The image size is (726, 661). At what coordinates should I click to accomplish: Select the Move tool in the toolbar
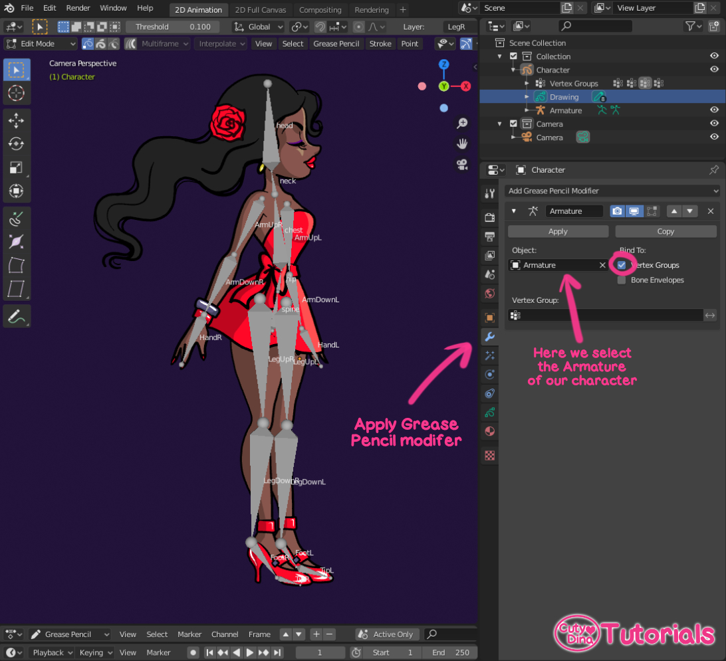click(16, 118)
